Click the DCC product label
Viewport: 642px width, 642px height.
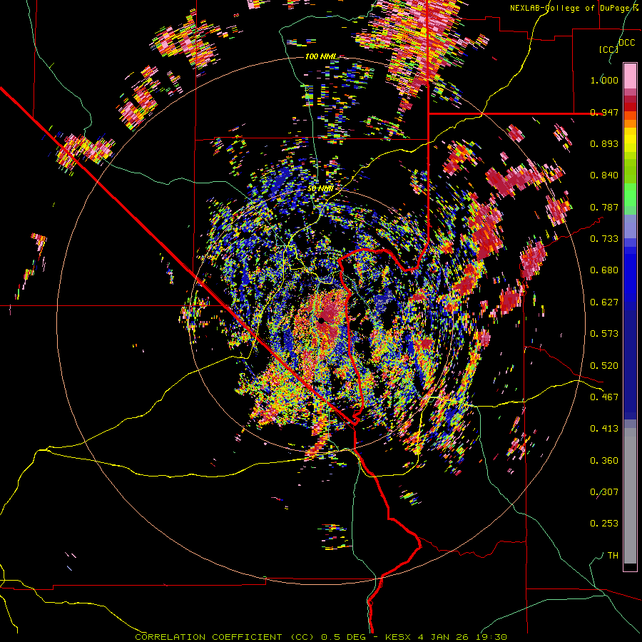tap(626, 43)
